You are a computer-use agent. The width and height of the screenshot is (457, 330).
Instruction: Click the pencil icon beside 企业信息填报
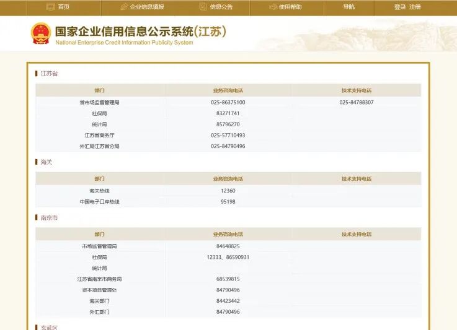pyautogui.click(x=123, y=7)
